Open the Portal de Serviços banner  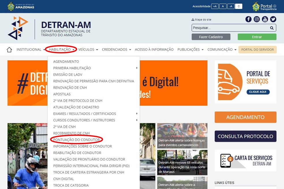click(245, 82)
